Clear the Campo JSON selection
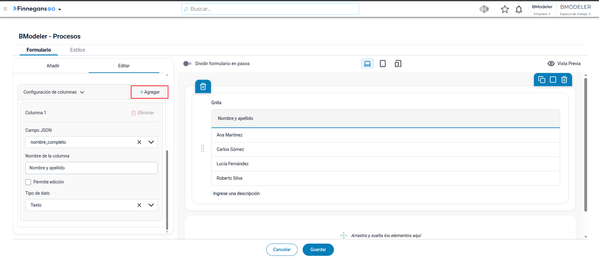 click(x=139, y=142)
